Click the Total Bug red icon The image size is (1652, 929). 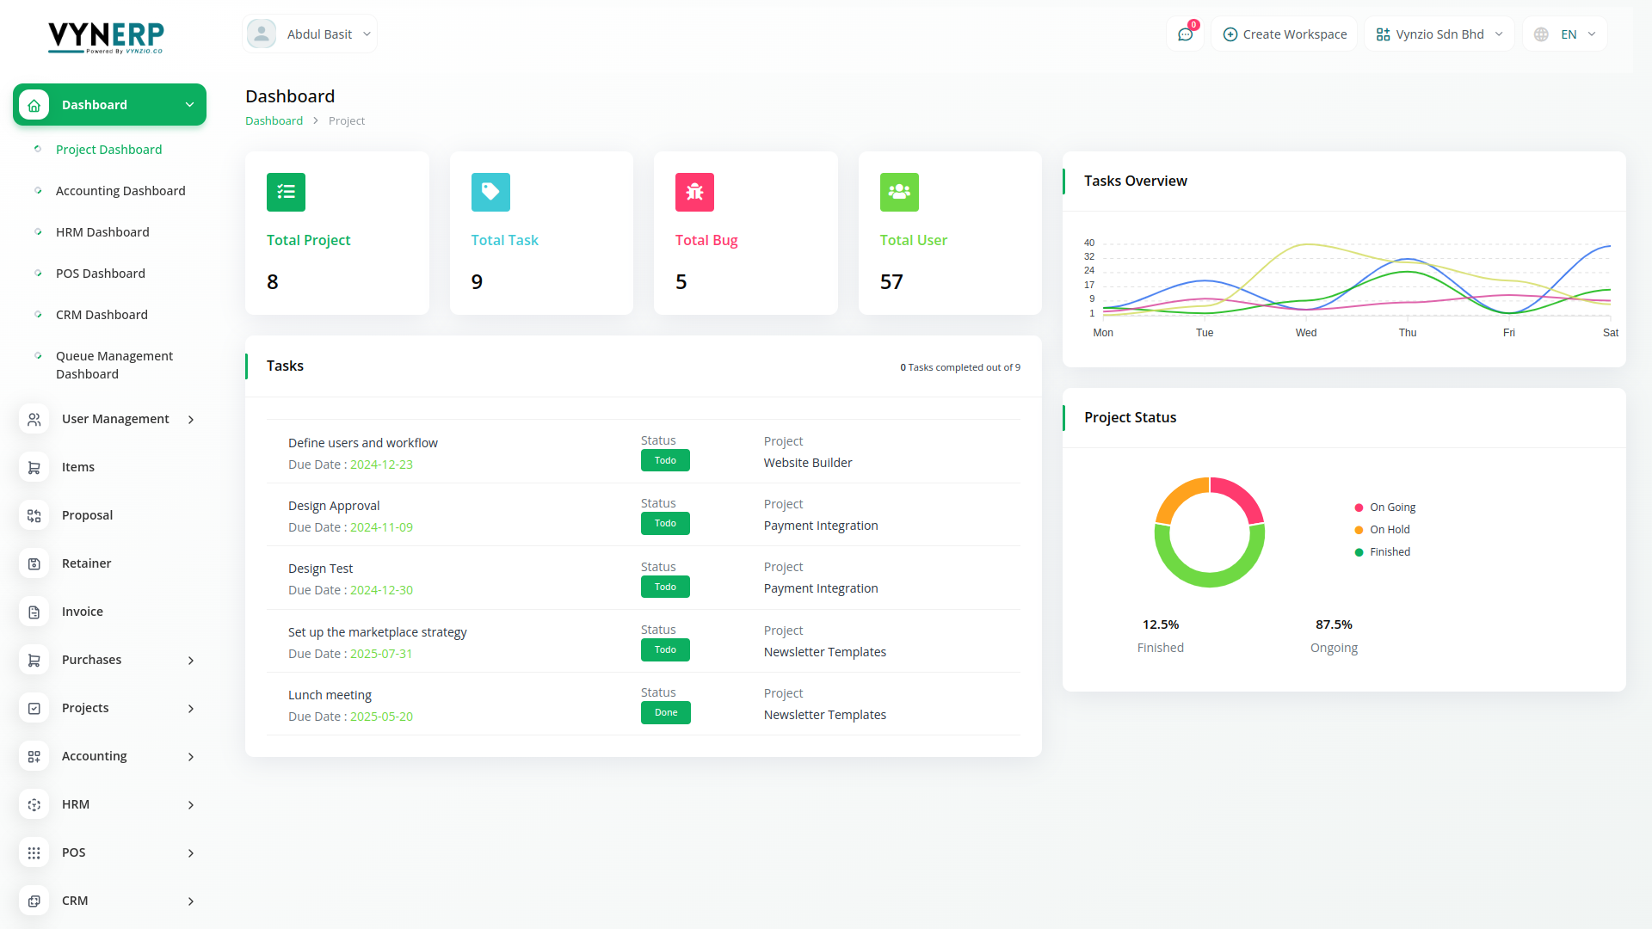tap(694, 192)
